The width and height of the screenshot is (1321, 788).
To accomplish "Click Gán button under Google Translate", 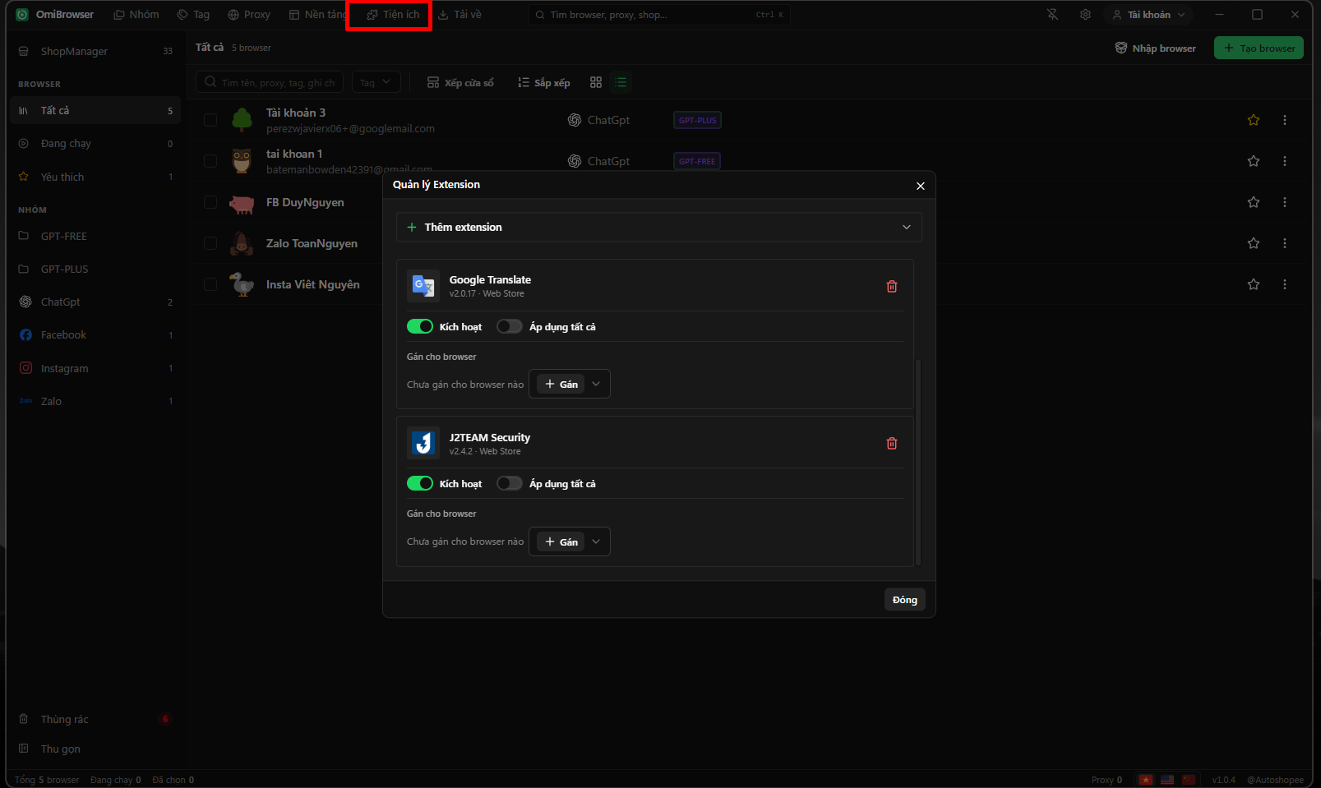I will coord(561,384).
